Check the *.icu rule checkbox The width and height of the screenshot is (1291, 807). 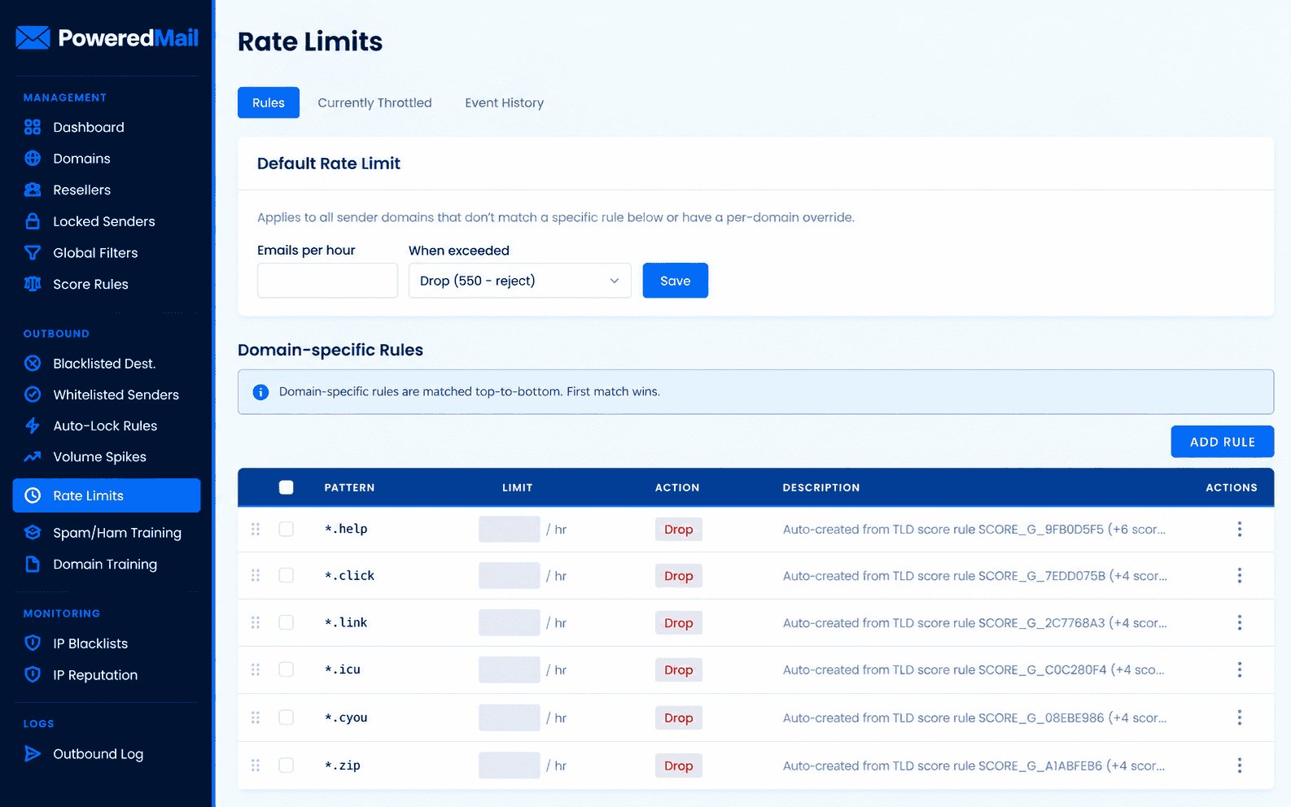pos(286,670)
